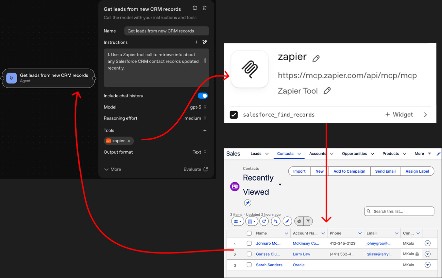Click the Send Email button

click(x=385, y=171)
